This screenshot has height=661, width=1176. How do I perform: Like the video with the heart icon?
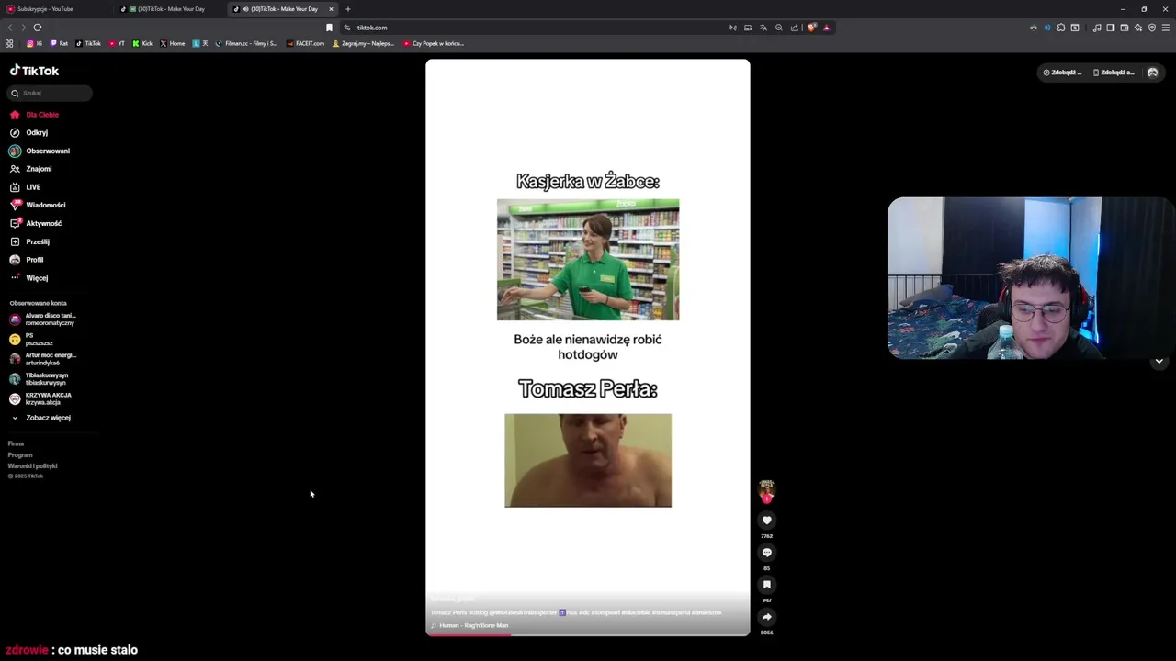point(767,521)
